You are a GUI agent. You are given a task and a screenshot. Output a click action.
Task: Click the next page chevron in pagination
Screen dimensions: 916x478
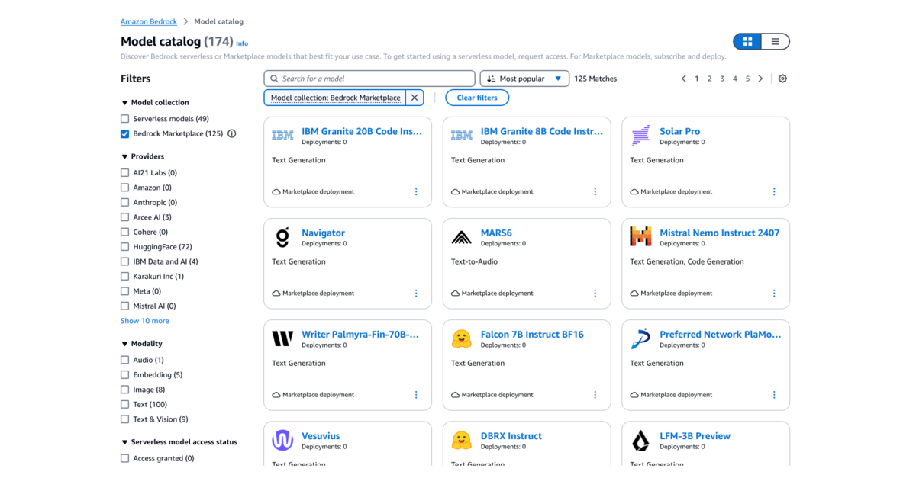click(x=760, y=79)
